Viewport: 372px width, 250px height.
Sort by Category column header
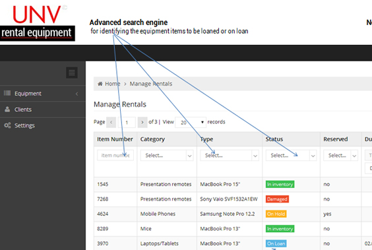pyautogui.click(x=152, y=139)
